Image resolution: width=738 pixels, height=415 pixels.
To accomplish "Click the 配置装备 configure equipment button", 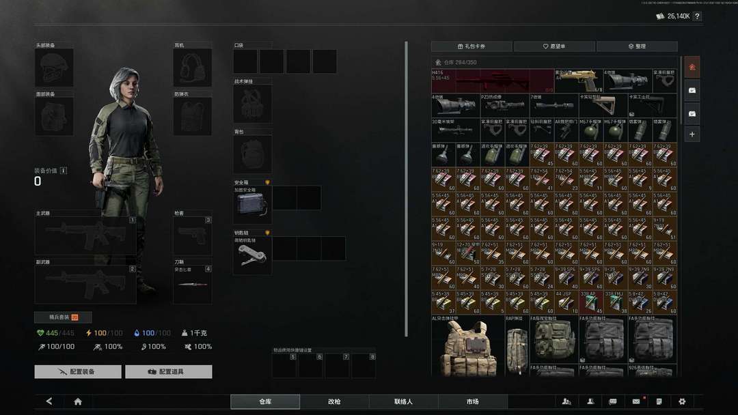I will tap(78, 372).
